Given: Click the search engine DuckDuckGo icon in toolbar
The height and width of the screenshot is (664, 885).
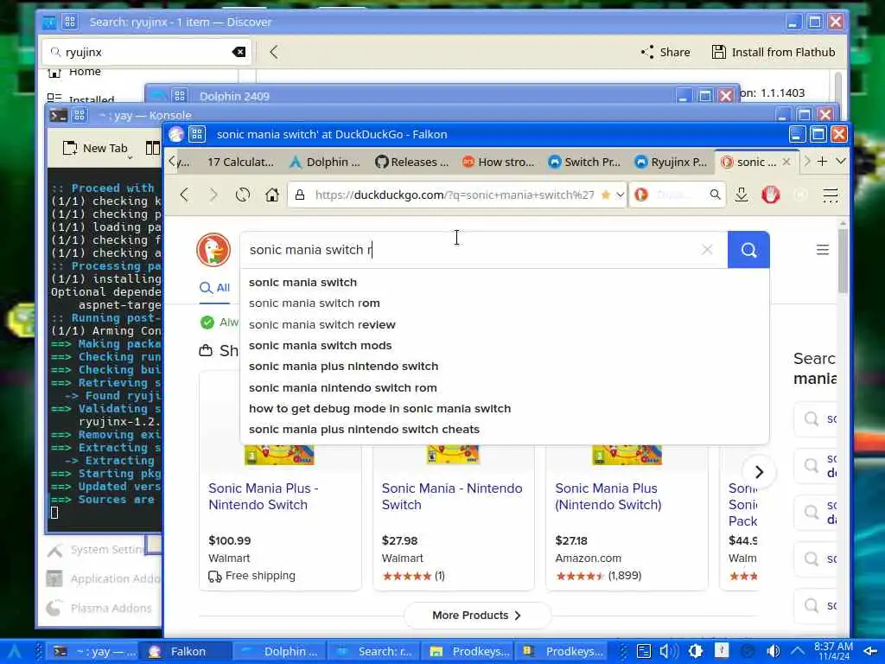Looking at the screenshot, I should click(x=641, y=195).
